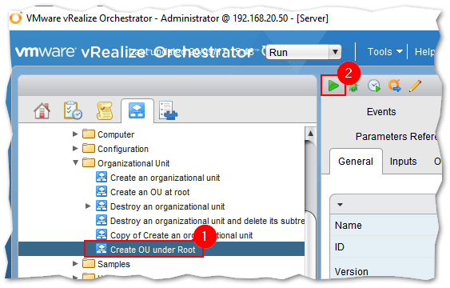Click the Samples folder icon

[x=89, y=263]
